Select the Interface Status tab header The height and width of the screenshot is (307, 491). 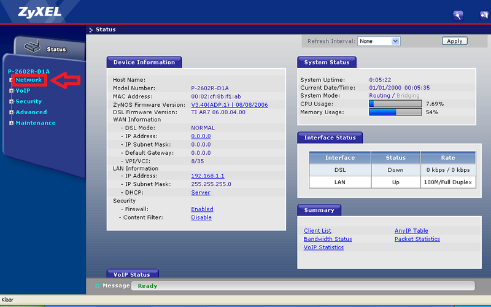coord(330,138)
